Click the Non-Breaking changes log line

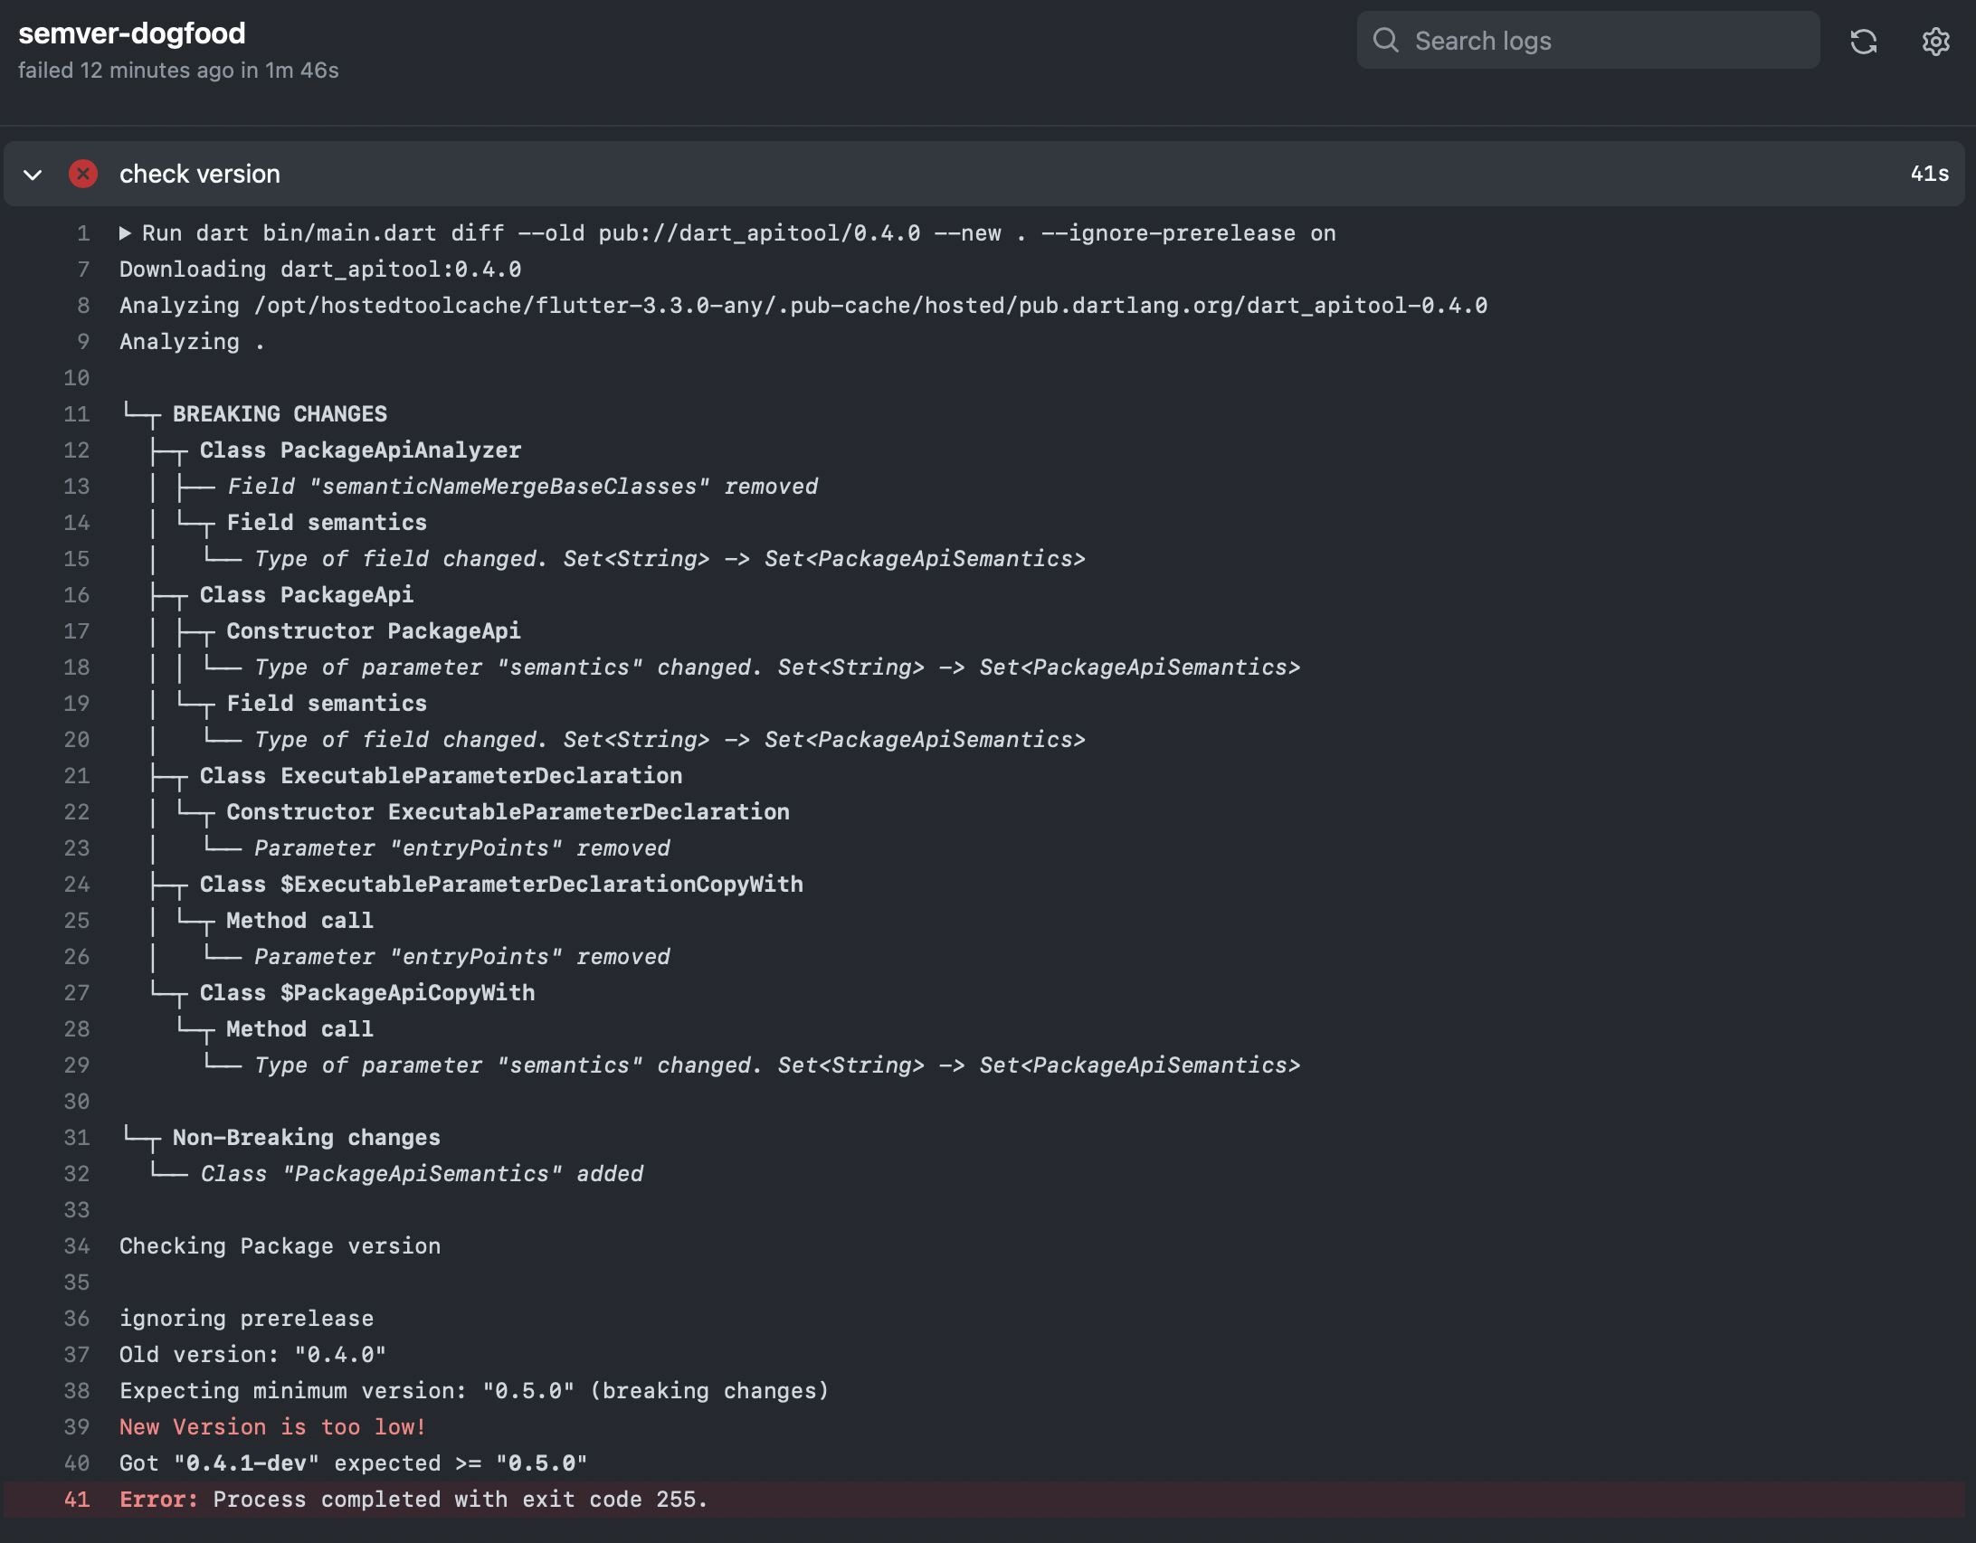[x=306, y=1138]
